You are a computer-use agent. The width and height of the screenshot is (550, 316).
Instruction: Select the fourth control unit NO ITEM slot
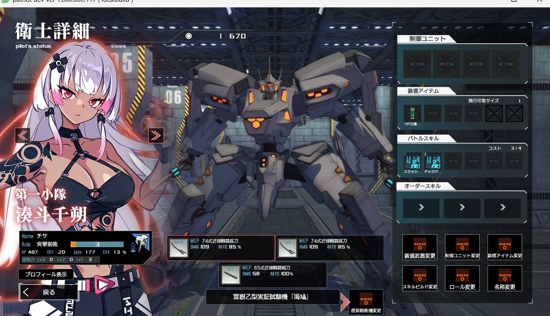(x=505, y=64)
